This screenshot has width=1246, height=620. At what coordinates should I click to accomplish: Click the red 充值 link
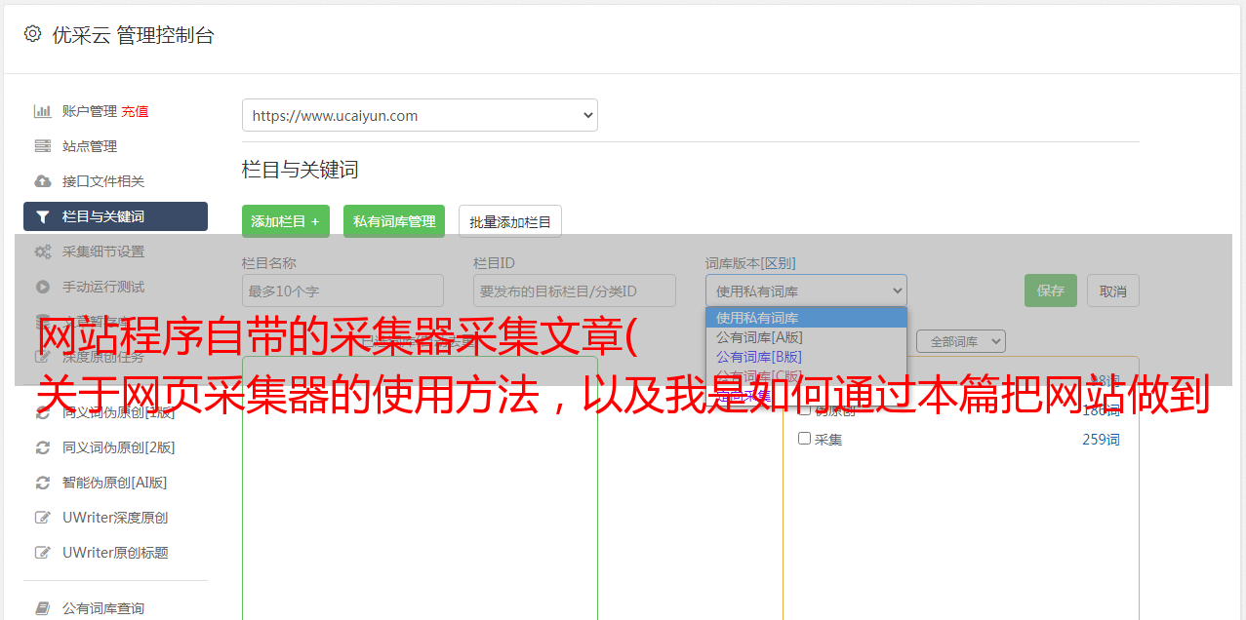(x=136, y=111)
